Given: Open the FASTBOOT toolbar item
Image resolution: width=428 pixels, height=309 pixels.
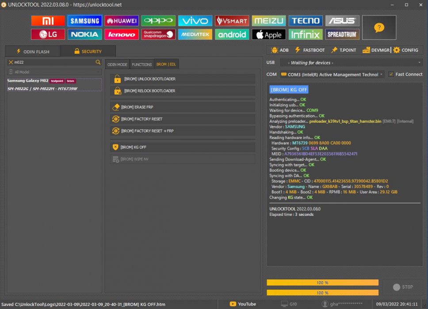Looking at the screenshot, I should [x=310, y=50].
